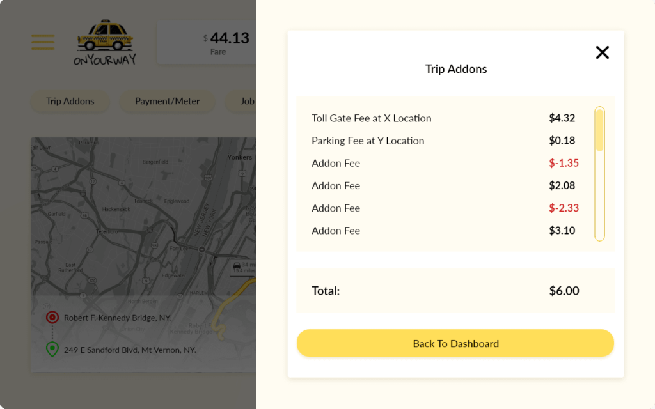
Task: Click Robert F. Kennedy Bridge address
Action: coord(118,318)
